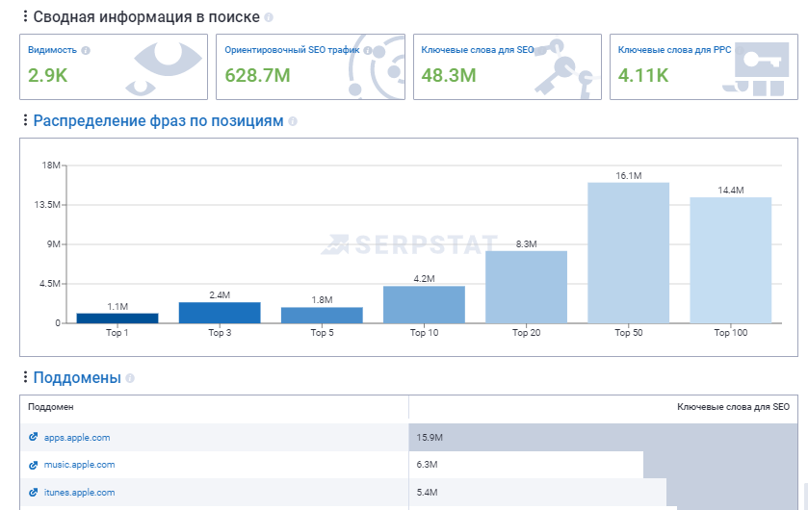Image resolution: width=808 pixels, height=510 pixels.
Task: Open three-dot menu for Распределение фраз по позициям
Action: [25, 121]
